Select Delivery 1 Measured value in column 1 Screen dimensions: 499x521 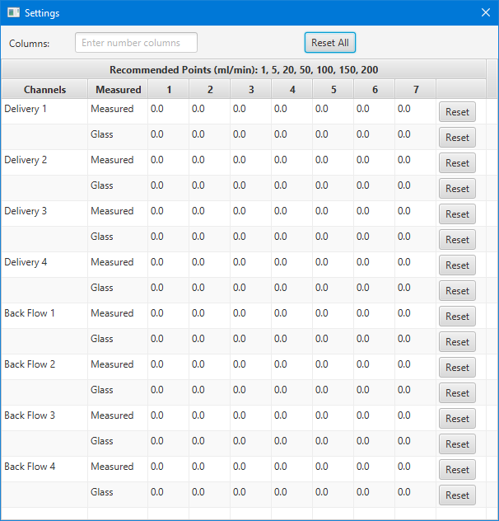click(168, 111)
